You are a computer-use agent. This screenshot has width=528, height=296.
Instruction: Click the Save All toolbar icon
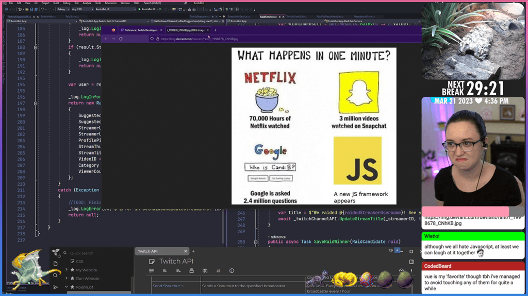[x=36, y=9]
